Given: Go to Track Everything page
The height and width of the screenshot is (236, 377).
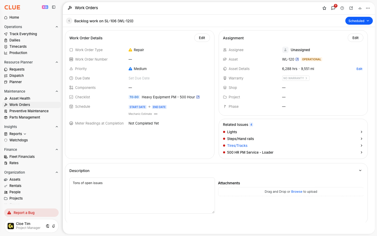Looking at the screenshot, I should [23, 34].
